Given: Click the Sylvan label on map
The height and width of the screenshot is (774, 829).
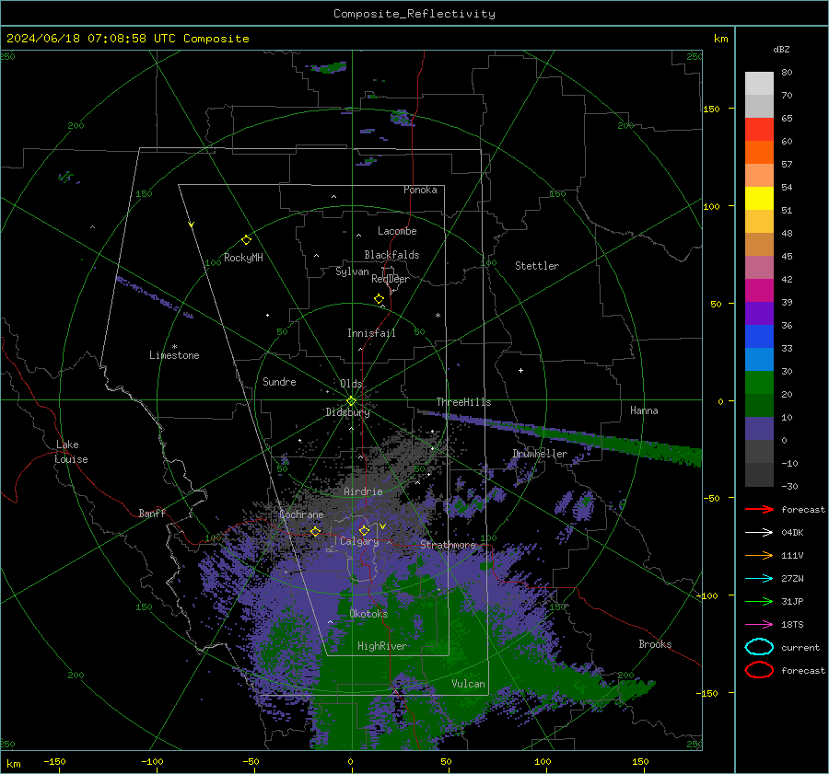Looking at the screenshot, I should pyautogui.click(x=352, y=271).
